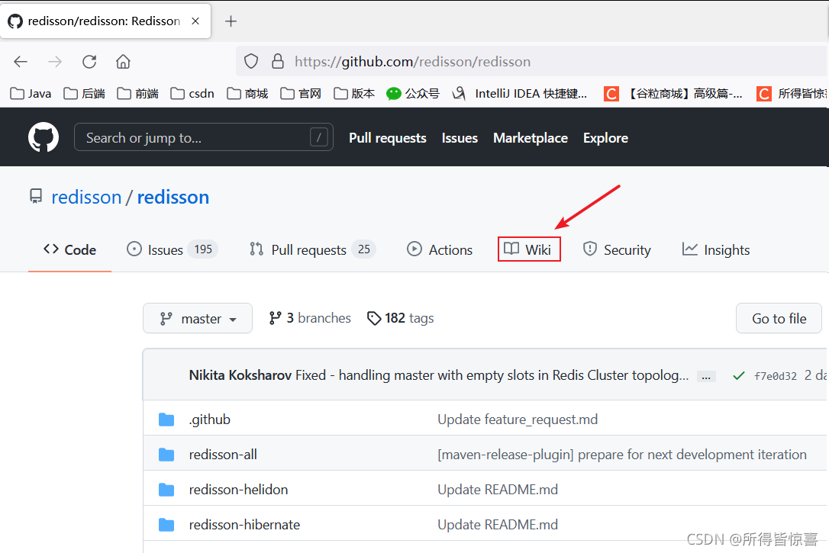Click the padlock site security icon
829x553 pixels.
(x=278, y=61)
